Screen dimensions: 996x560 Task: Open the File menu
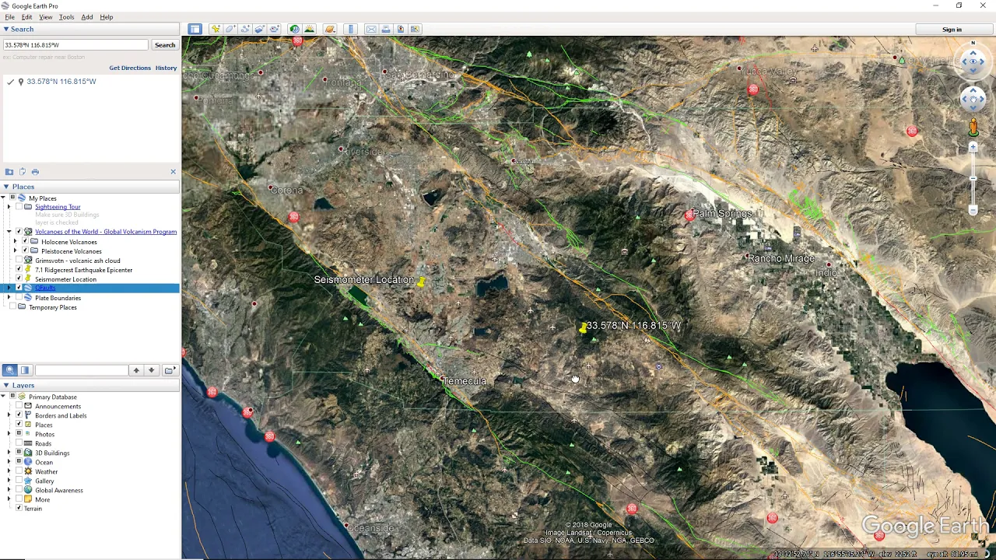click(x=9, y=17)
